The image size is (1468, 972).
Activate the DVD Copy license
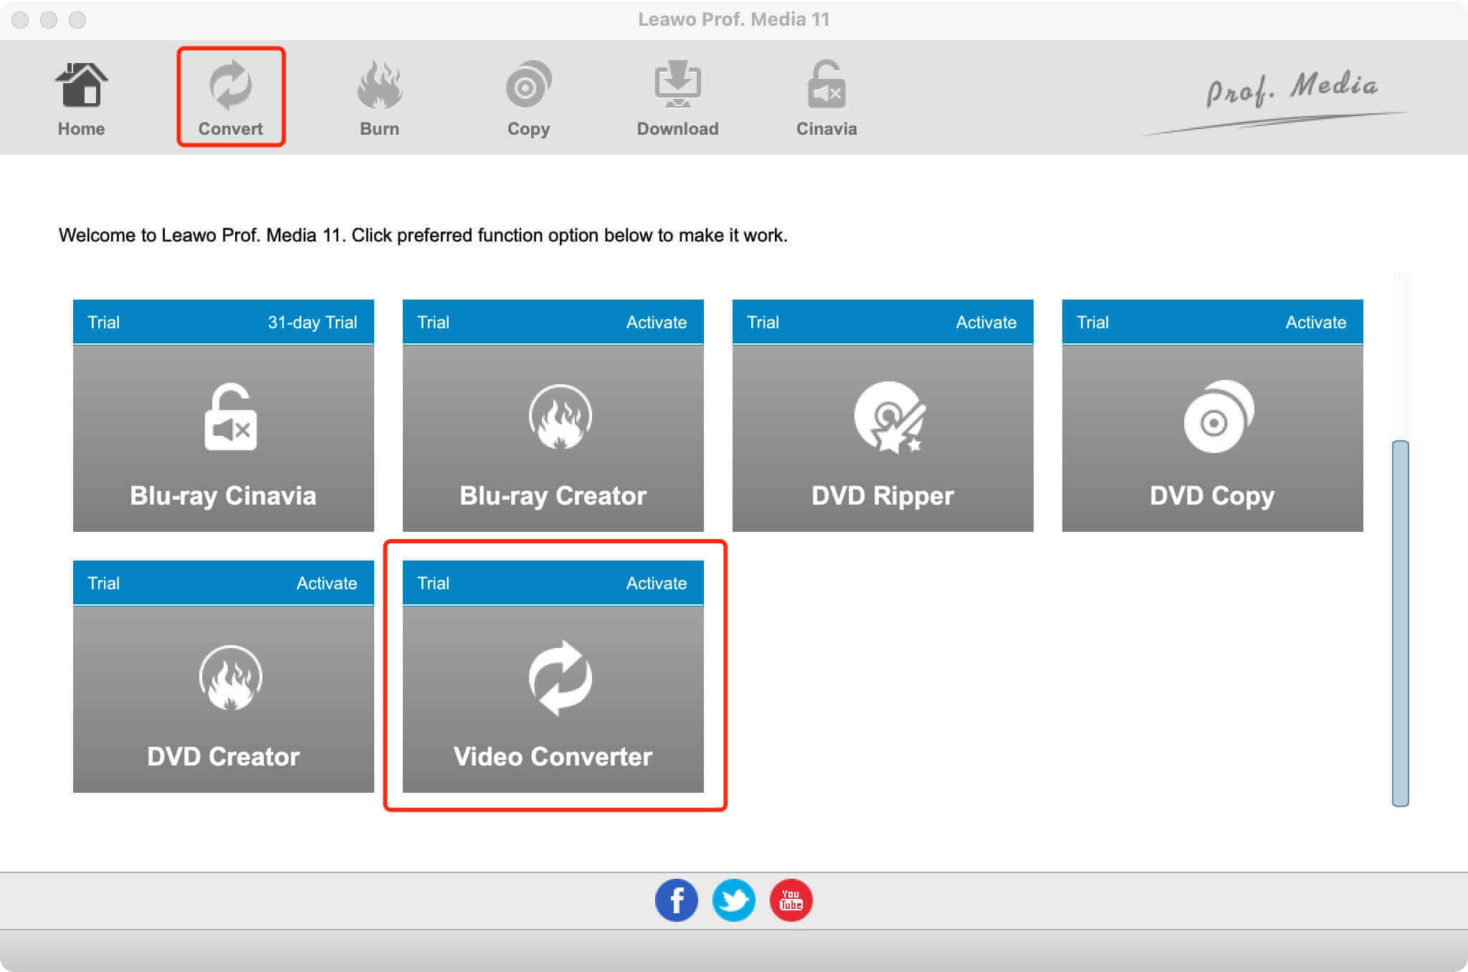[x=1315, y=322]
